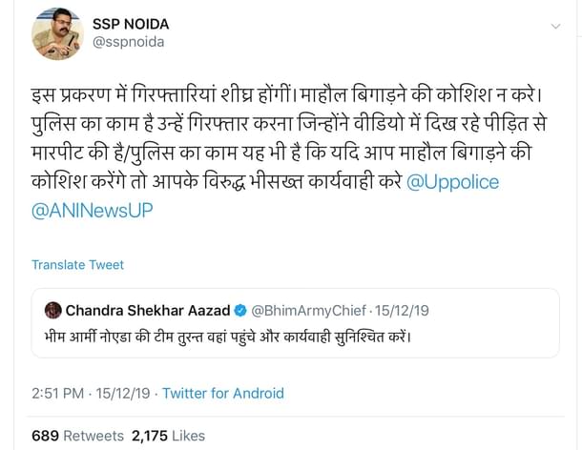
Task: Open the Twitter for Android source link
Action: click(x=223, y=393)
